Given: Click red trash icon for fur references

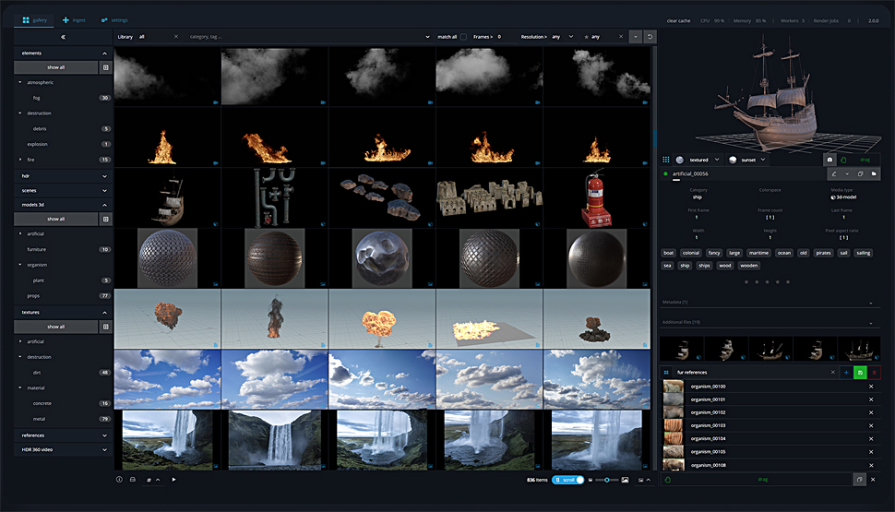Looking at the screenshot, I should [x=873, y=372].
